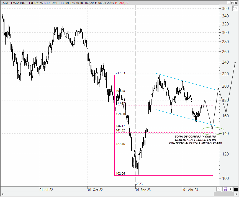Click the 2023 year marker label
The image size is (239, 197).
click(x=139, y=184)
